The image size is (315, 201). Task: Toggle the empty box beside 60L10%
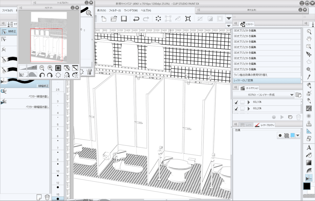click(x=242, y=102)
